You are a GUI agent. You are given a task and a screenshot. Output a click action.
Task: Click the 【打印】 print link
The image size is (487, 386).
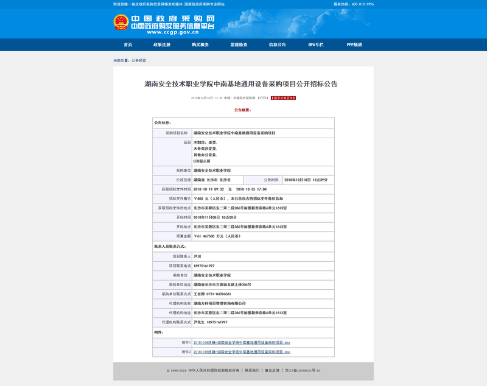pos(263,98)
